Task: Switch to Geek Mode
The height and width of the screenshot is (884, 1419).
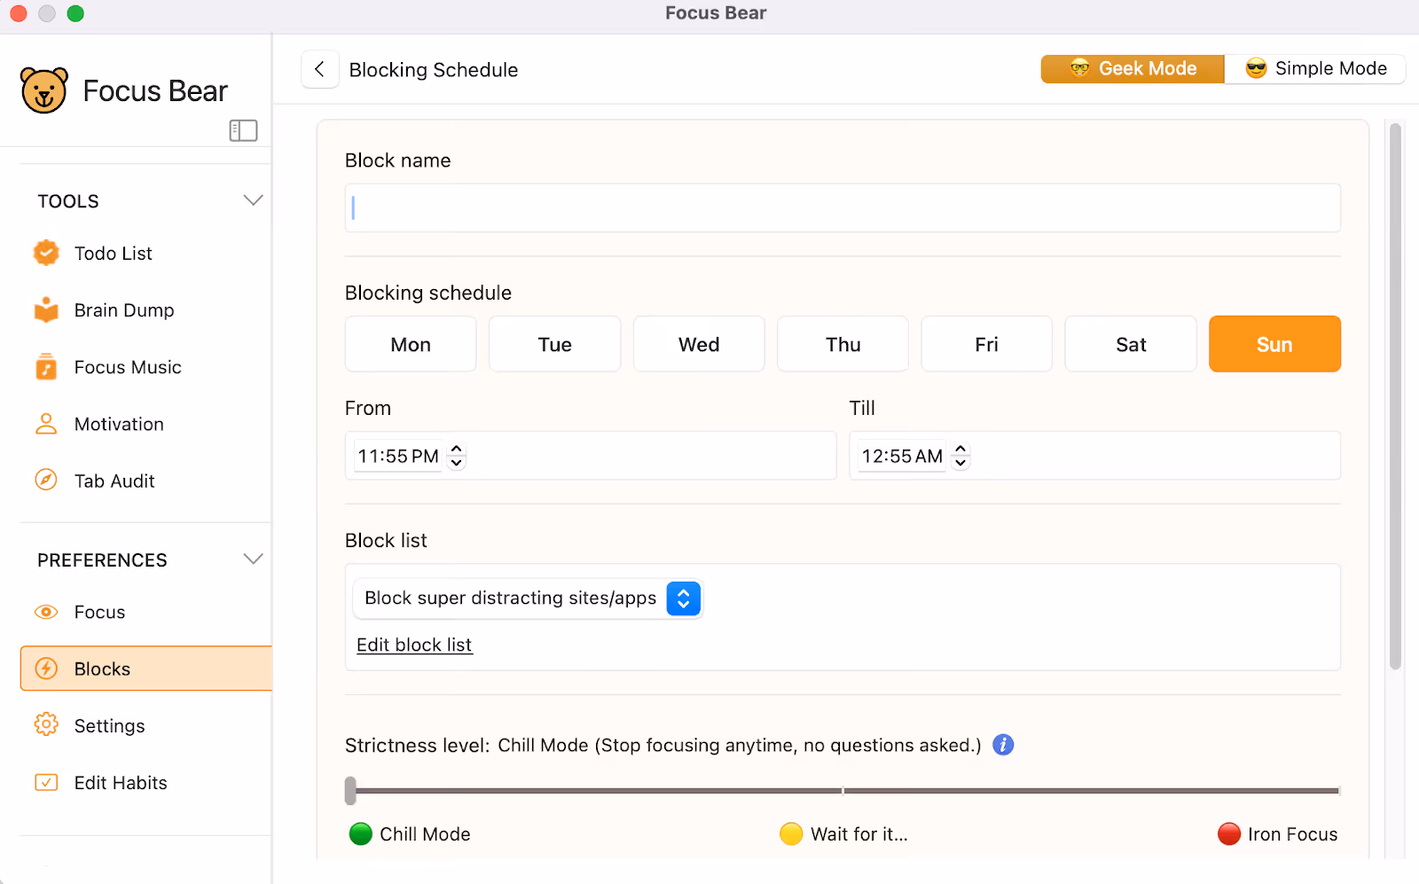Action: [1133, 68]
